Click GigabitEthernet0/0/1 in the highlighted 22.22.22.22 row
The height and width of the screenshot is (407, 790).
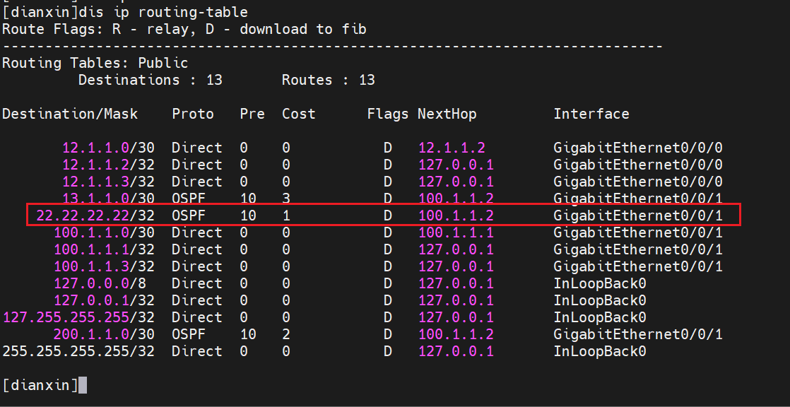click(x=637, y=215)
